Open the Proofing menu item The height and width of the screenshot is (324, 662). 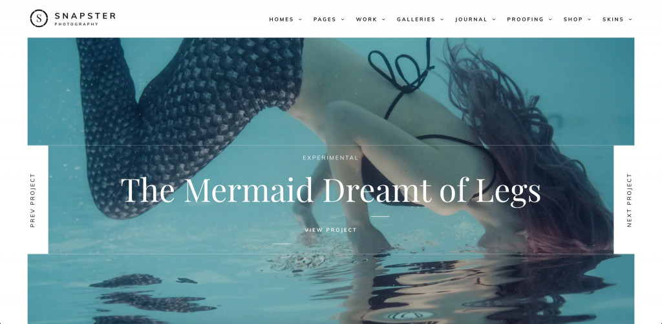pyautogui.click(x=525, y=19)
